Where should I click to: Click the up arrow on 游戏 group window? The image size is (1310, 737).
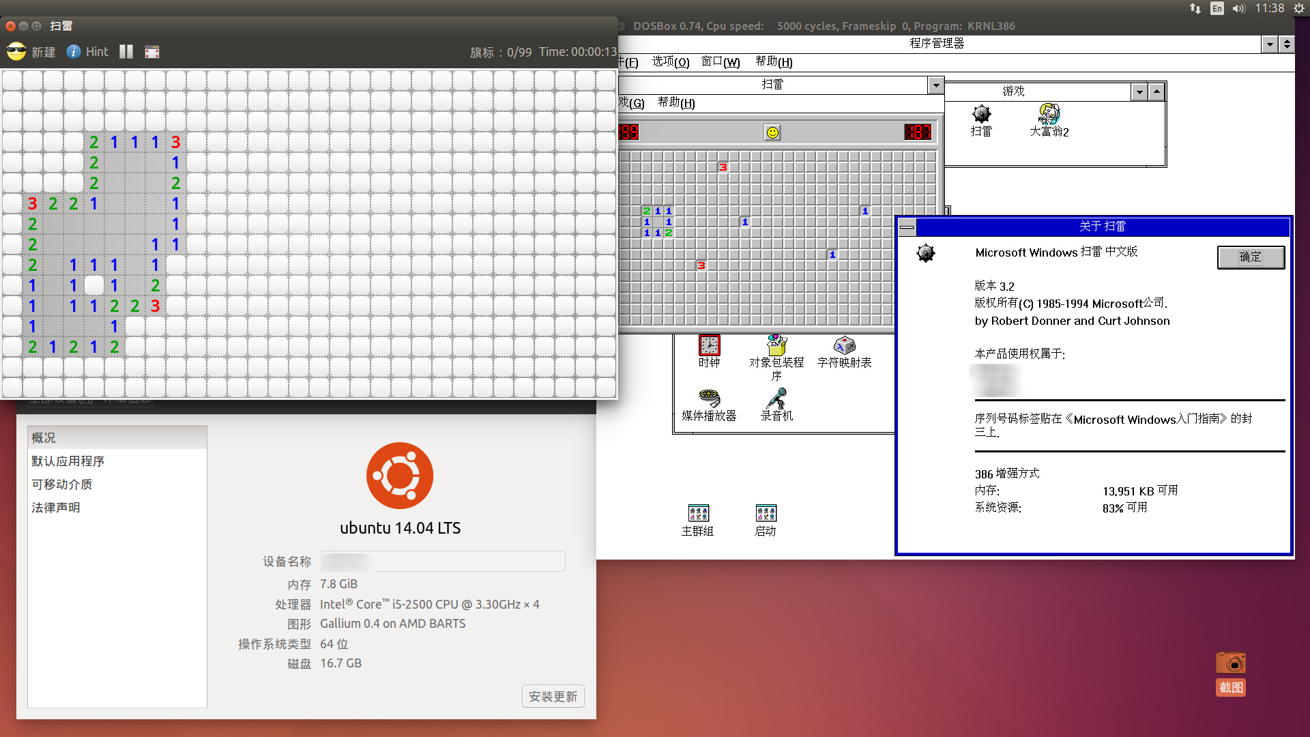click(1156, 92)
